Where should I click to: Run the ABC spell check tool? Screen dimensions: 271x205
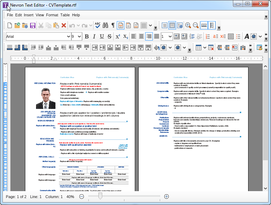(x=98, y=25)
